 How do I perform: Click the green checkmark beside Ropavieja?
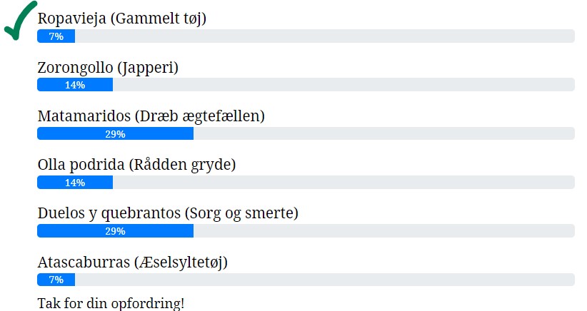pyautogui.click(x=19, y=21)
